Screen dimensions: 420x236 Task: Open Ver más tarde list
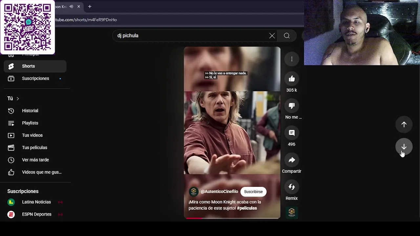tap(35, 160)
